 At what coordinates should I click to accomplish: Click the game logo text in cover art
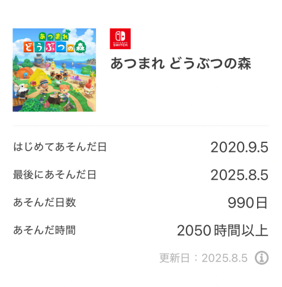pyautogui.click(x=55, y=44)
